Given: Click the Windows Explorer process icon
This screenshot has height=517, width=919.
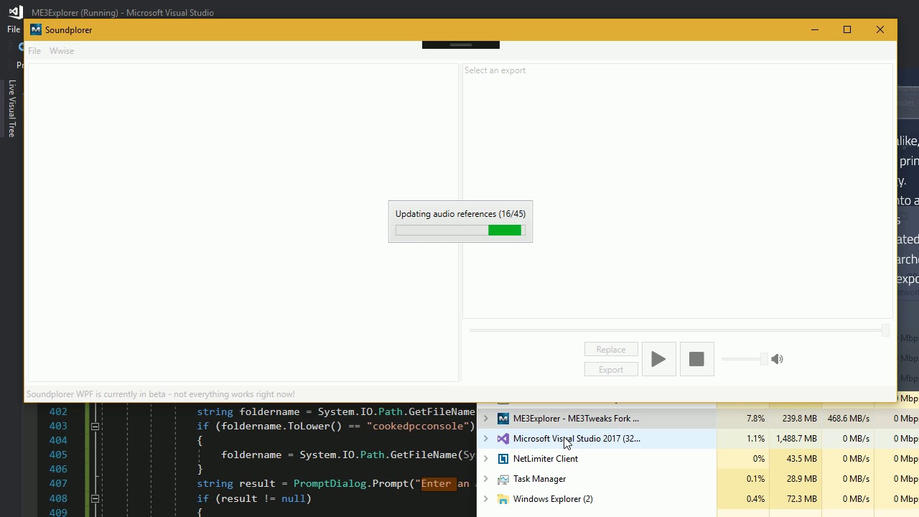Looking at the screenshot, I should pos(503,499).
